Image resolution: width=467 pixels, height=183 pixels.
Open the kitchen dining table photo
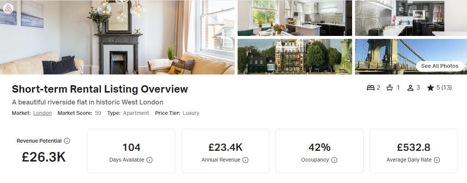pos(295,18)
